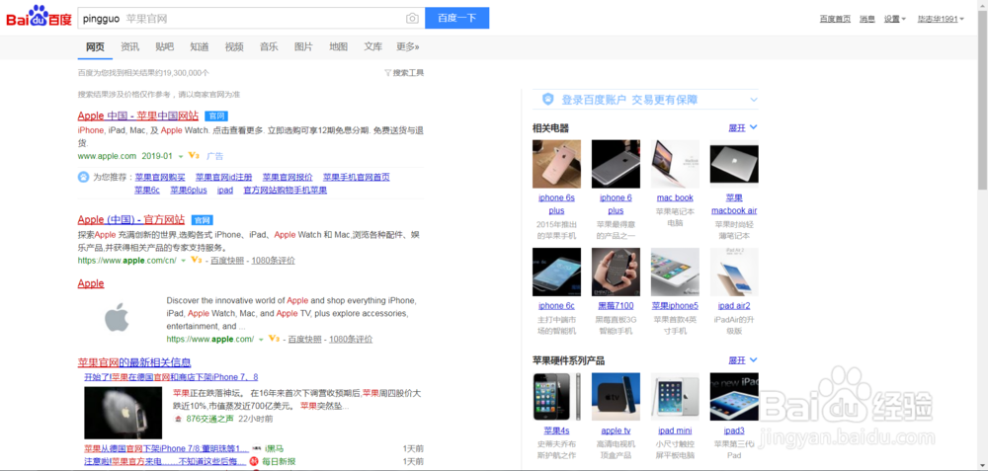The image size is (988, 471).
Task: Click shield icon in login banner
Action: pyautogui.click(x=548, y=100)
